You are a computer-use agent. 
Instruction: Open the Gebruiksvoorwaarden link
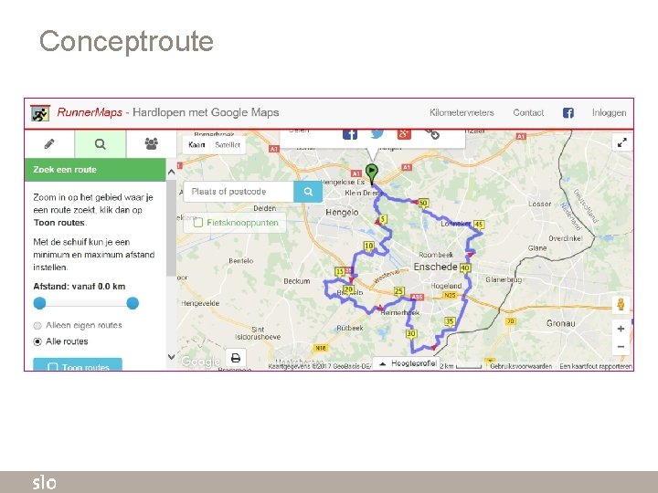521,366
